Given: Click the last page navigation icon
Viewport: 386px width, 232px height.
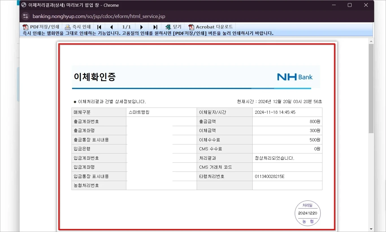Looking at the screenshot, I should coord(155,27).
